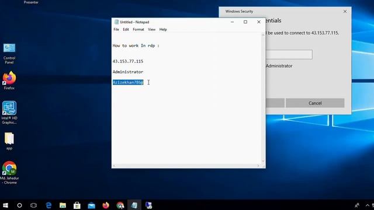Screen dimensions: 374x210
Task: Click Notepad's vertical scrollbar
Action: tap(263, 97)
